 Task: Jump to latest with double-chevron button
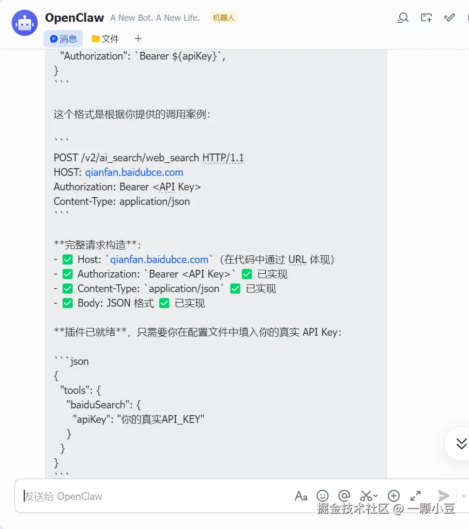[x=461, y=444]
